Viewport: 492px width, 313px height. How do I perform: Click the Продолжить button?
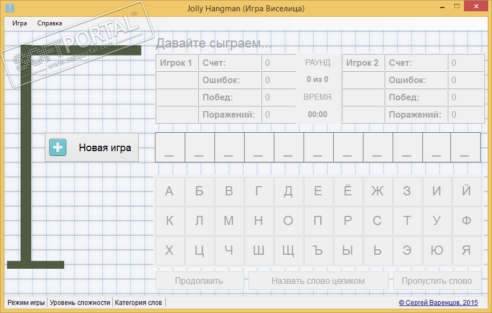tap(200, 281)
